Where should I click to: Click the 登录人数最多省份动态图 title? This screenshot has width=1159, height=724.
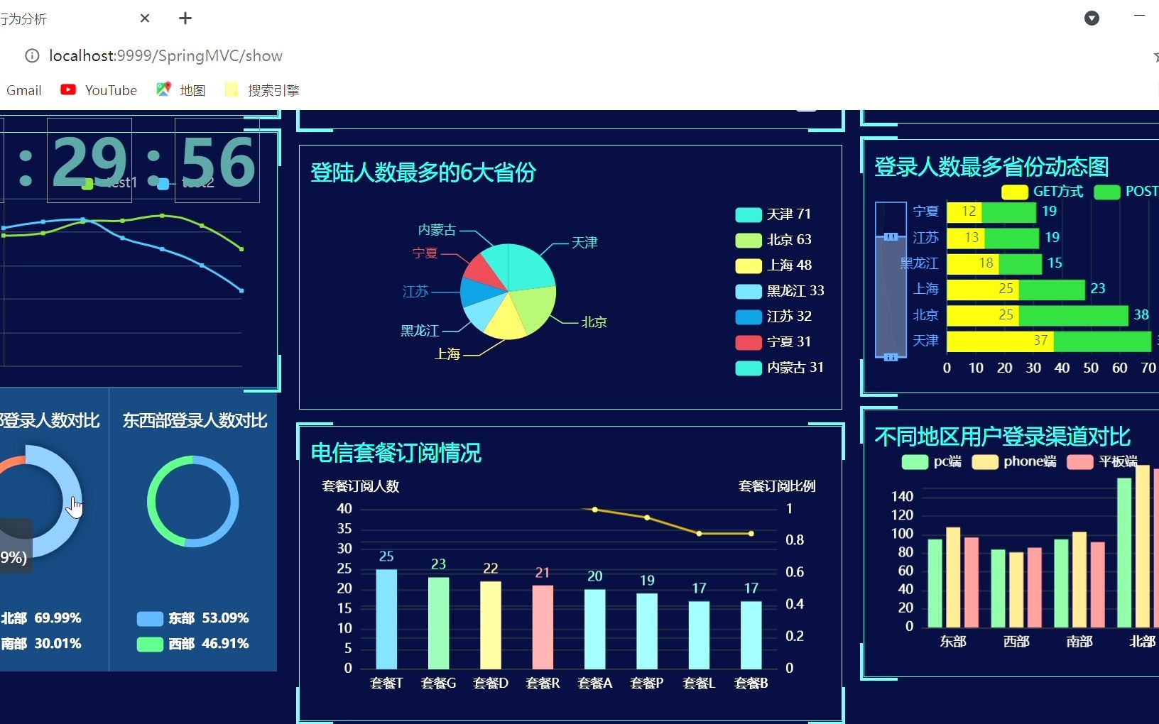click(991, 167)
